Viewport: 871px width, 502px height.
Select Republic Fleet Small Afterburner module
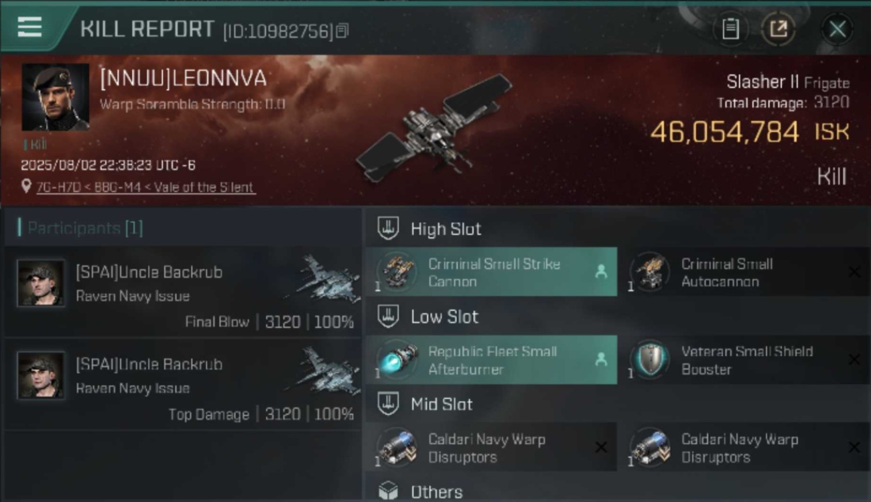tap(491, 359)
